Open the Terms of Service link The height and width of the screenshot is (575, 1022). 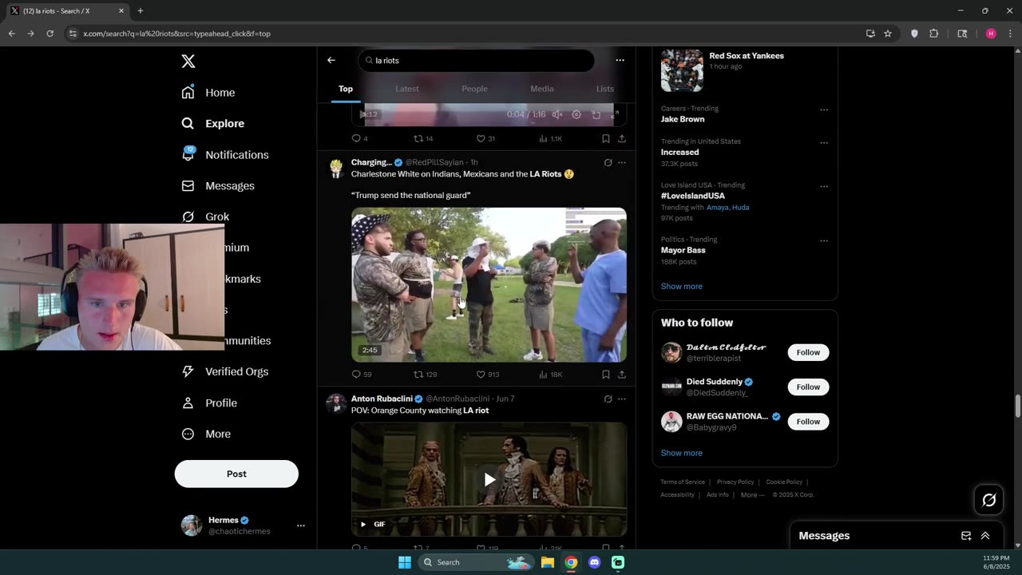click(x=683, y=482)
